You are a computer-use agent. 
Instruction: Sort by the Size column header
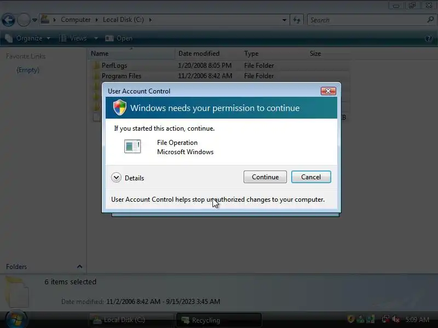329,54
